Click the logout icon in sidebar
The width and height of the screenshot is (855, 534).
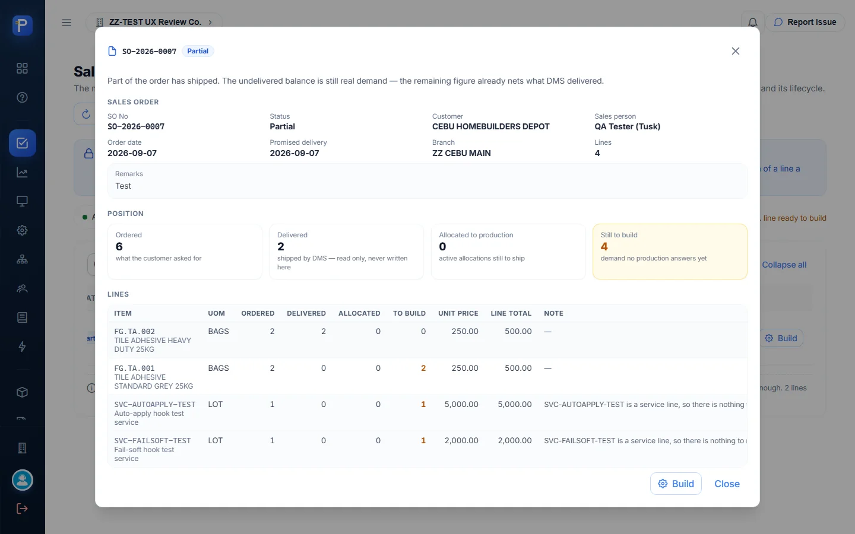[23, 508]
